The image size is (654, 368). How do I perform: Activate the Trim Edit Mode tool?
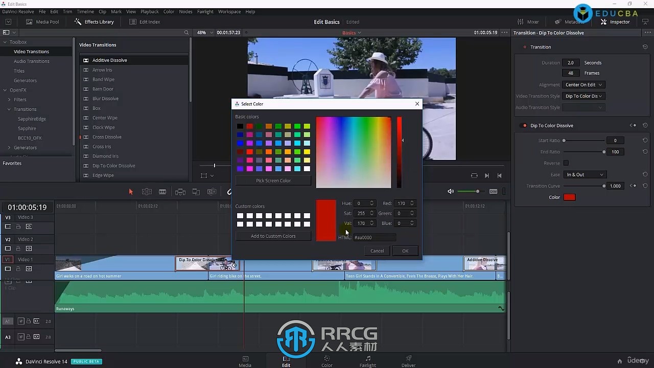[147, 192]
